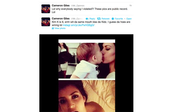Select the "pics are public record" tweet text

pyautogui.click(x=90, y=11)
